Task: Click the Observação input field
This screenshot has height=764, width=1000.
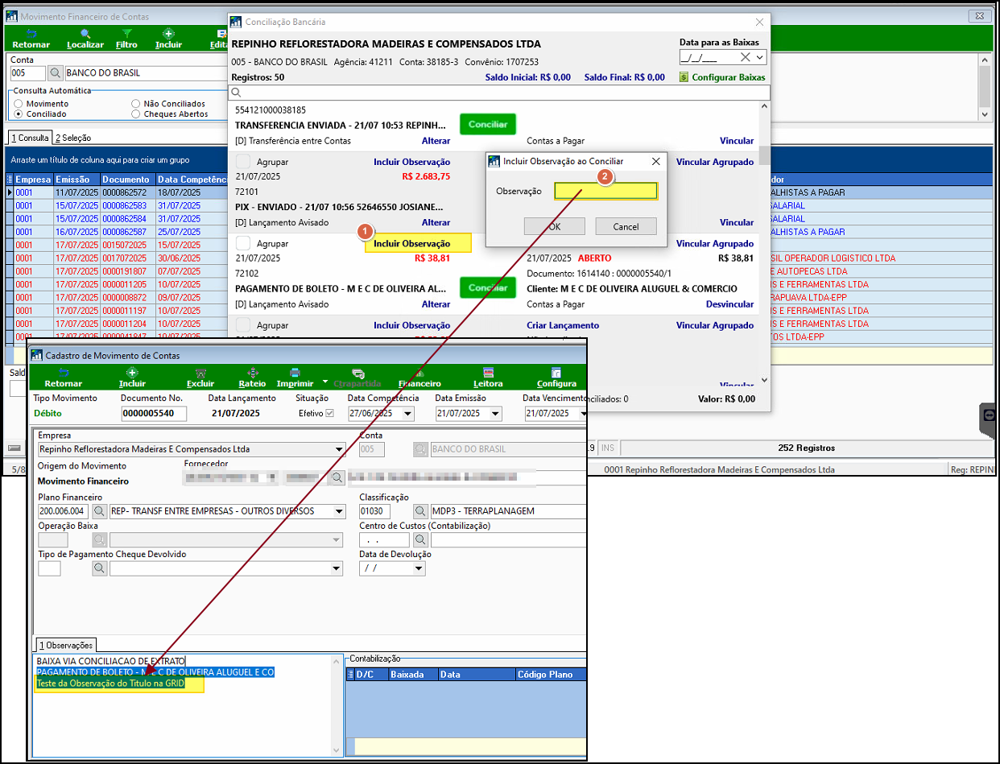Action: click(x=606, y=192)
